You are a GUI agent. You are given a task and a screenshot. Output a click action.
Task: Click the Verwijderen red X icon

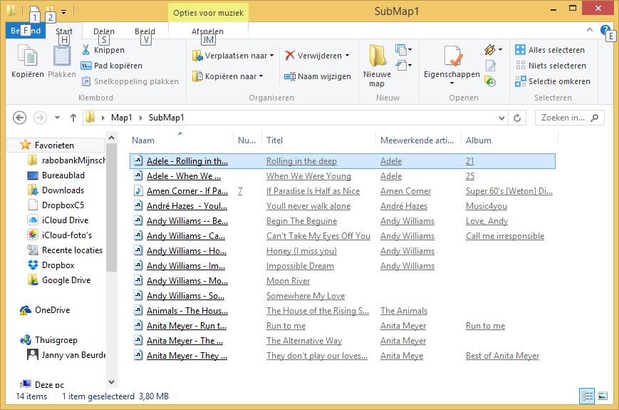[x=290, y=56]
